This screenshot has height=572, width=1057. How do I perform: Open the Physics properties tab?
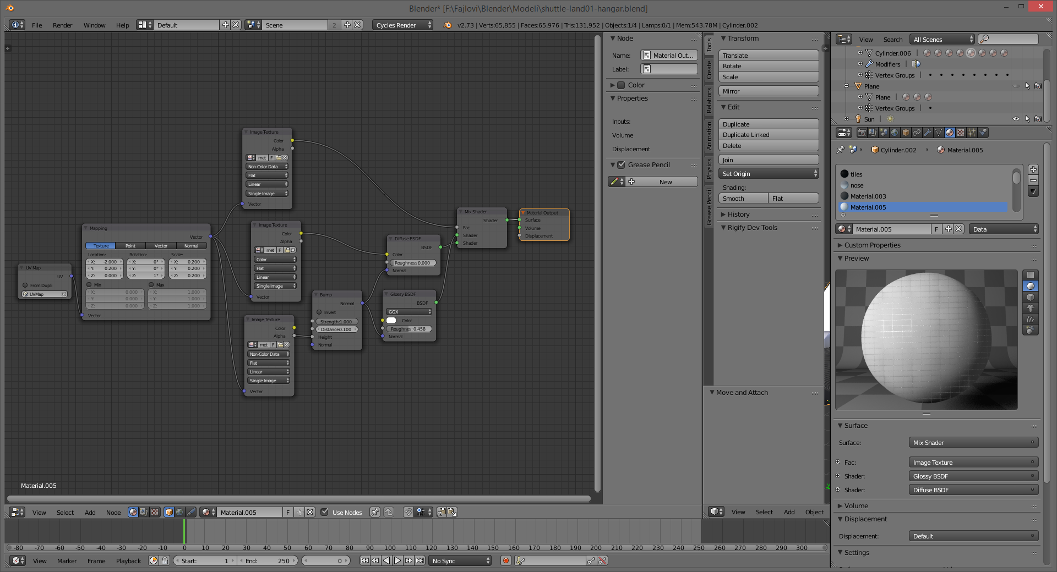tap(983, 133)
